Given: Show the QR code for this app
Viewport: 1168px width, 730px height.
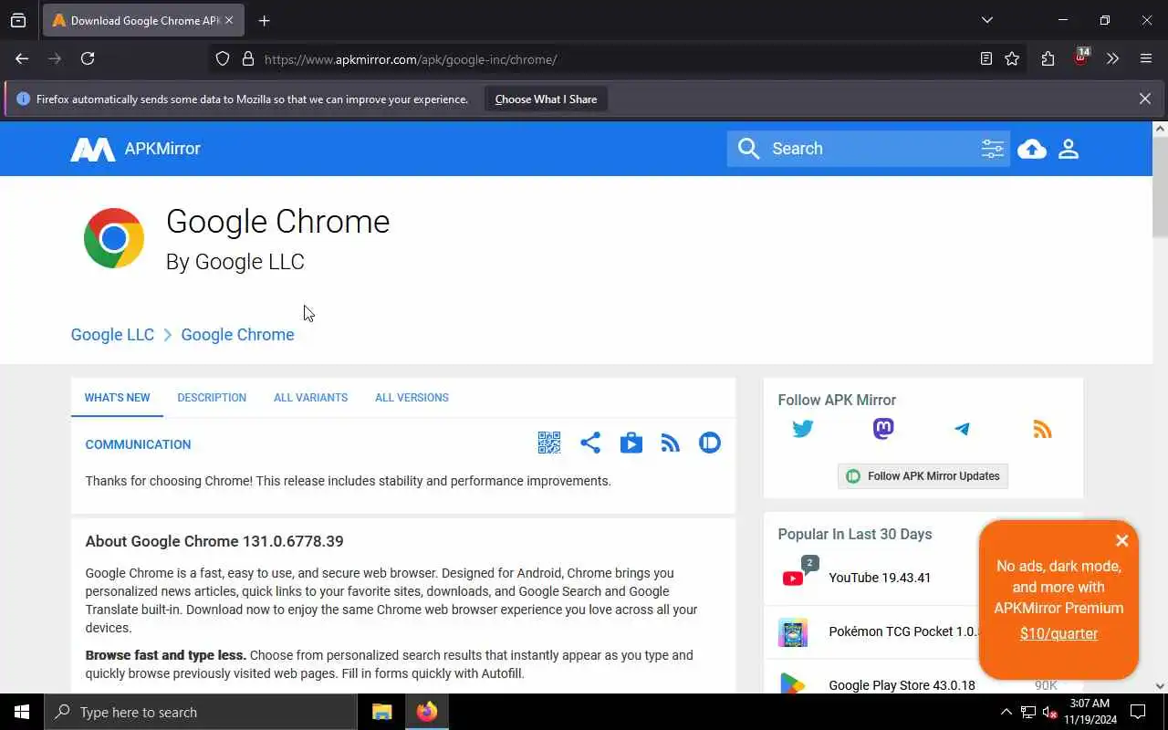Looking at the screenshot, I should (x=548, y=443).
